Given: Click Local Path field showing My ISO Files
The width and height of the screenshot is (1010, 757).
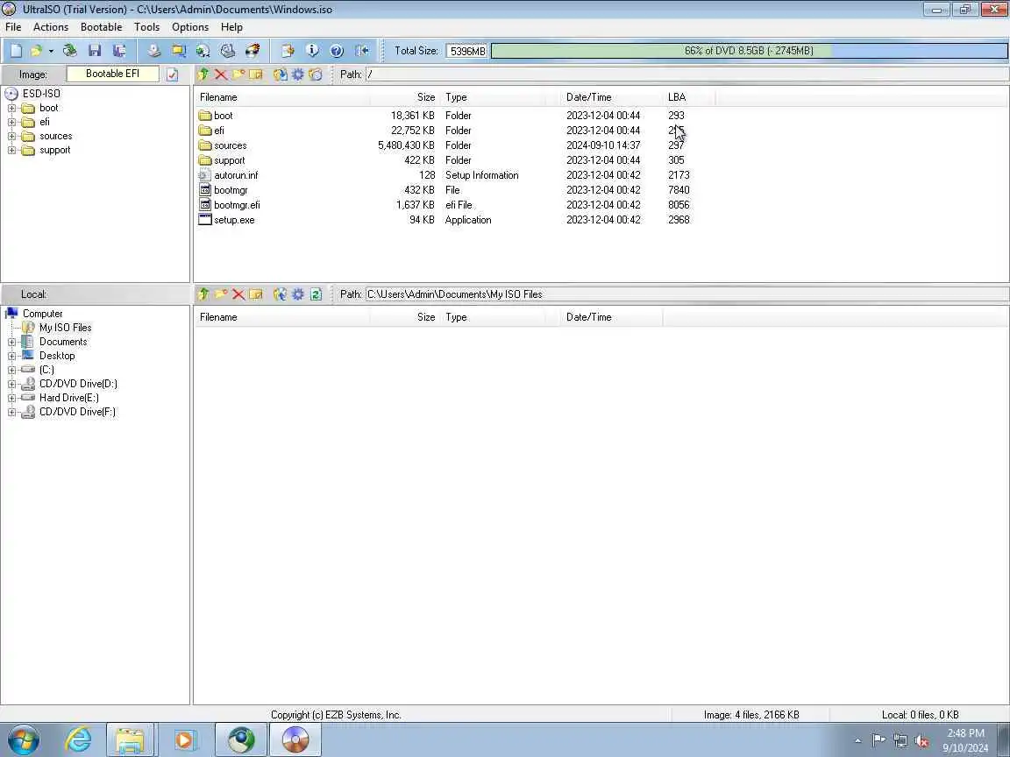Looking at the screenshot, I should click(686, 294).
